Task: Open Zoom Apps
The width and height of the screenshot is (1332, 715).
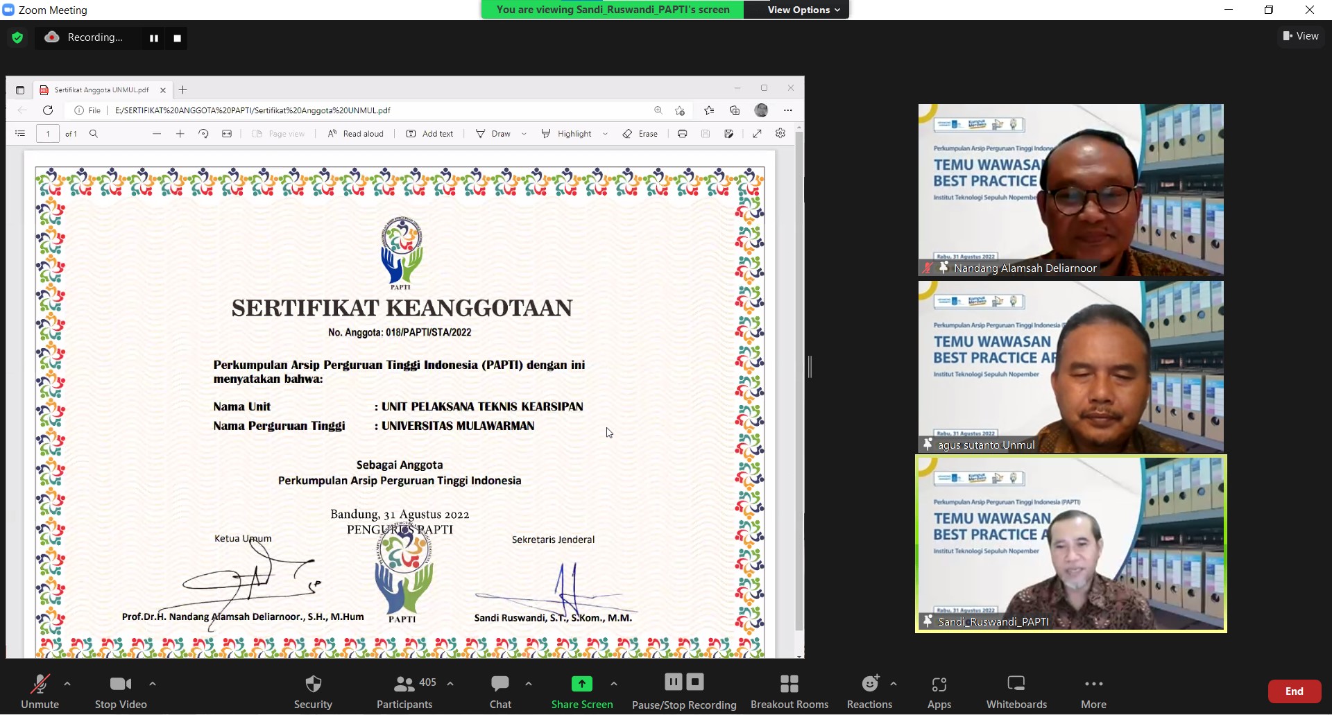Action: (x=939, y=684)
